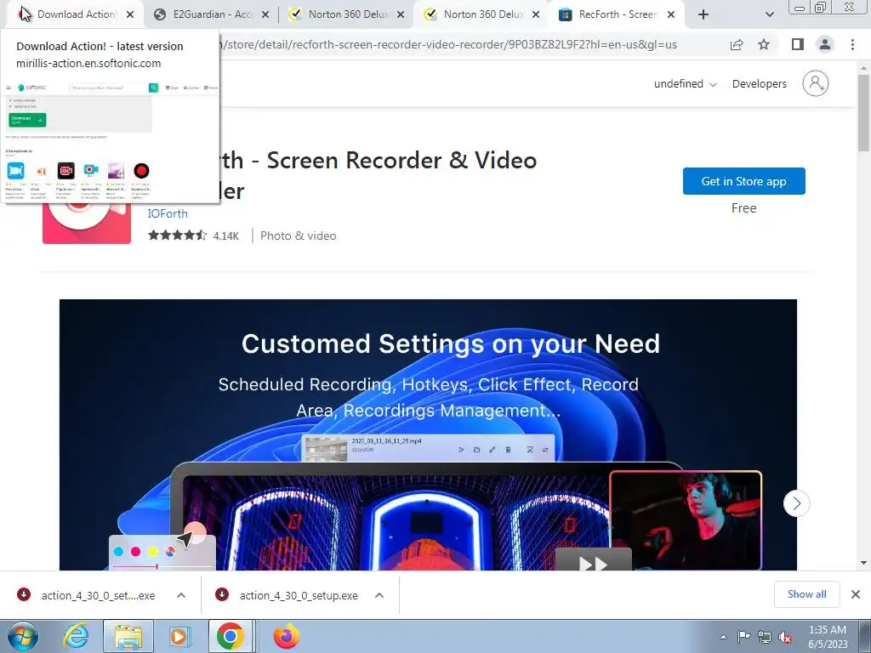
Task: Click the muted volume tray icon
Action: point(785,637)
